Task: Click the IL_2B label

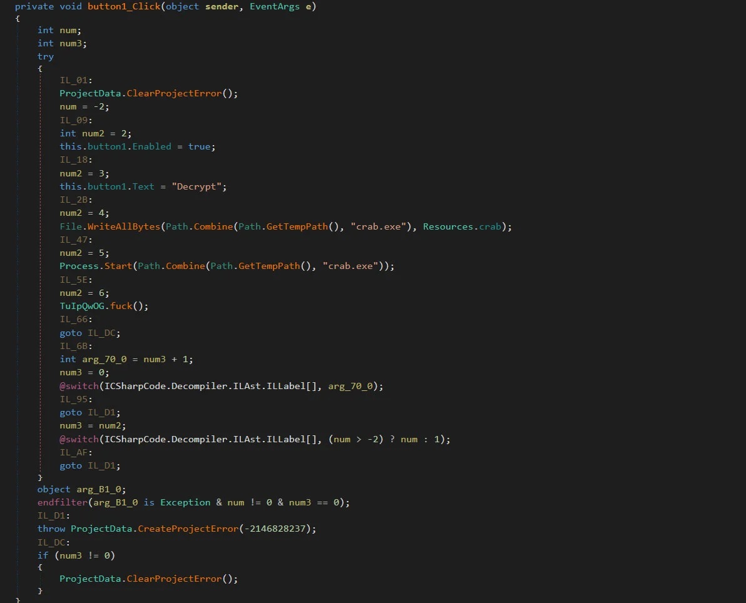Action: tap(76, 200)
